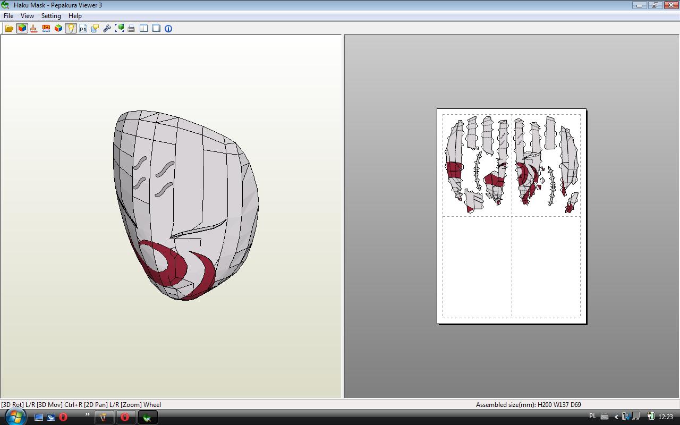This screenshot has width=680, height=425.
Task: Click the yellow note over page icon
Action: tap(95, 28)
